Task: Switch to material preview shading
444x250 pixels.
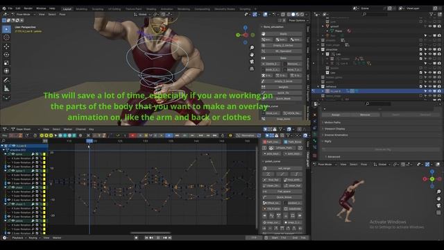Action: [x=298, y=14]
